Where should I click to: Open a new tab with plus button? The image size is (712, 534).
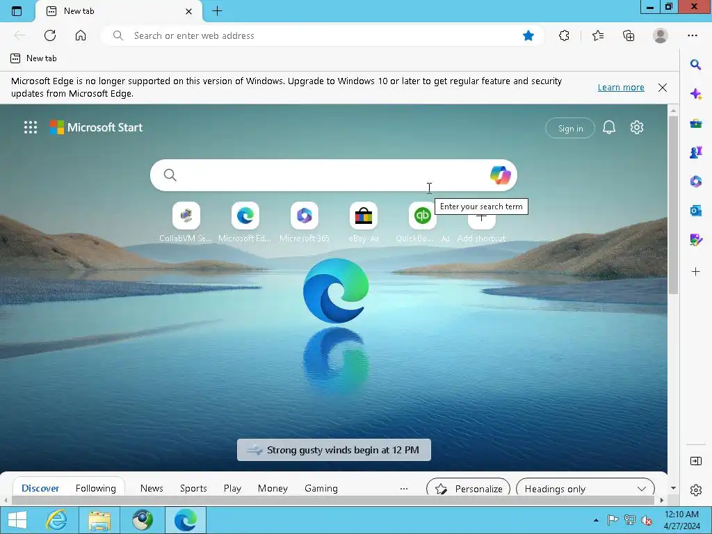tap(217, 11)
